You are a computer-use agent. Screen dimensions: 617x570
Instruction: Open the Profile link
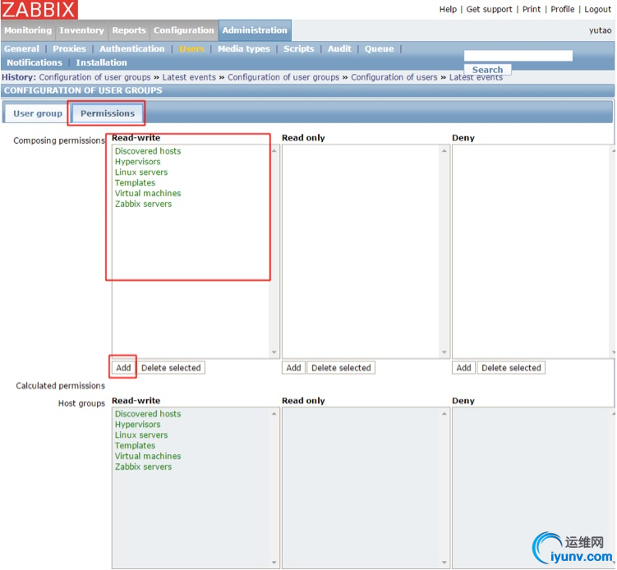click(562, 9)
